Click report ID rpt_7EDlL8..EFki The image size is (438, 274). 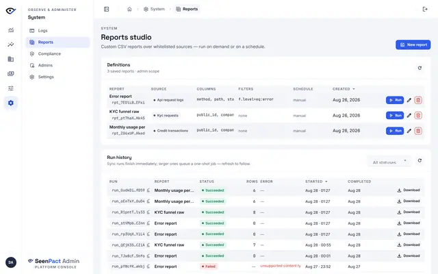point(128,103)
